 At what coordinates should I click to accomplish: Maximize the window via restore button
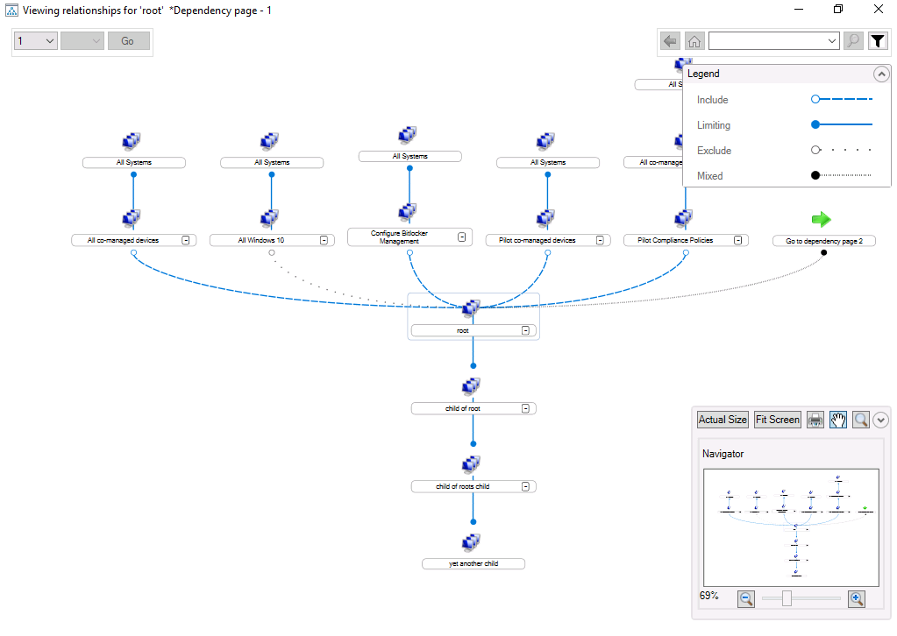click(838, 9)
